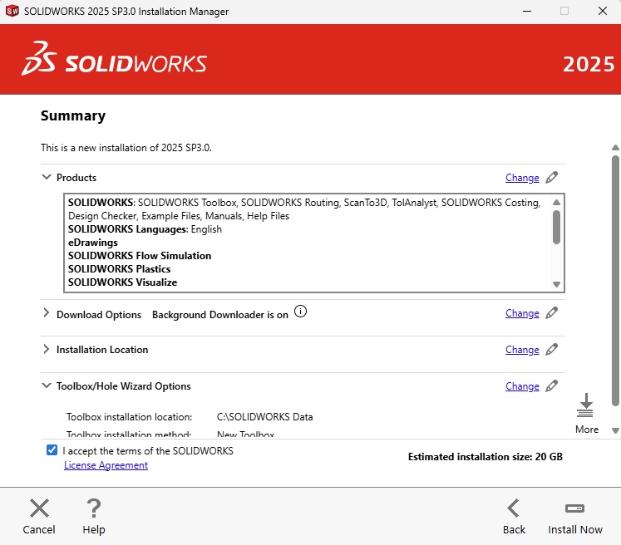The image size is (621, 545).
Task: Click the pencil icon for Download Options
Action: 552,313
